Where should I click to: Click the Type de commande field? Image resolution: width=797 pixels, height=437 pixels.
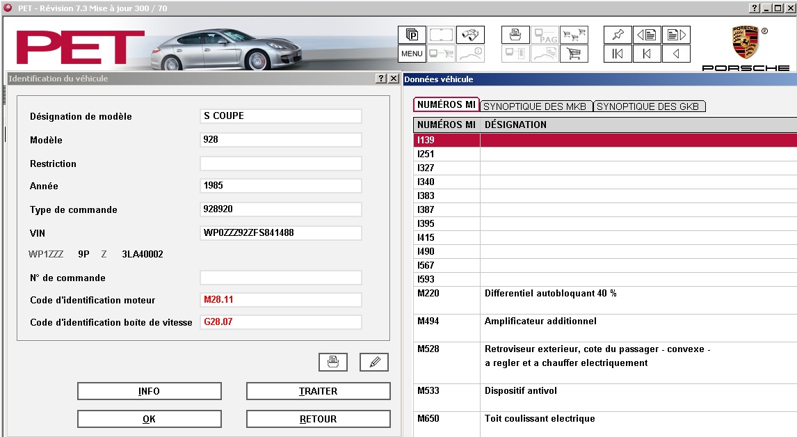[x=280, y=209]
